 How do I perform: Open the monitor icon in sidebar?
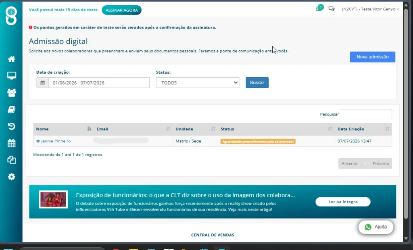pos(11,76)
